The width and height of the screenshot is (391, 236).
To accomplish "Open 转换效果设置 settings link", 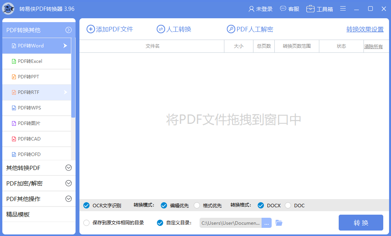I will click(x=365, y=29).
